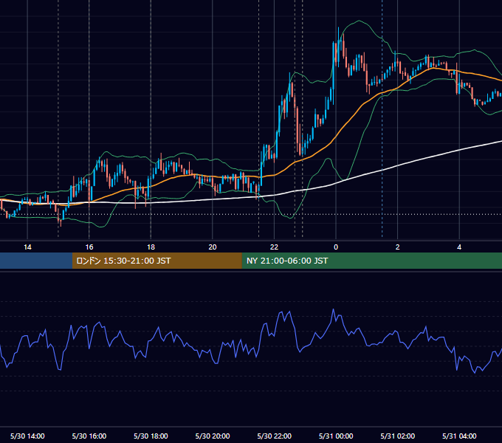Click the 5/30 14:00 date label
The width and height of the screenshot is (502, 443).
click(x=27, y=436)
